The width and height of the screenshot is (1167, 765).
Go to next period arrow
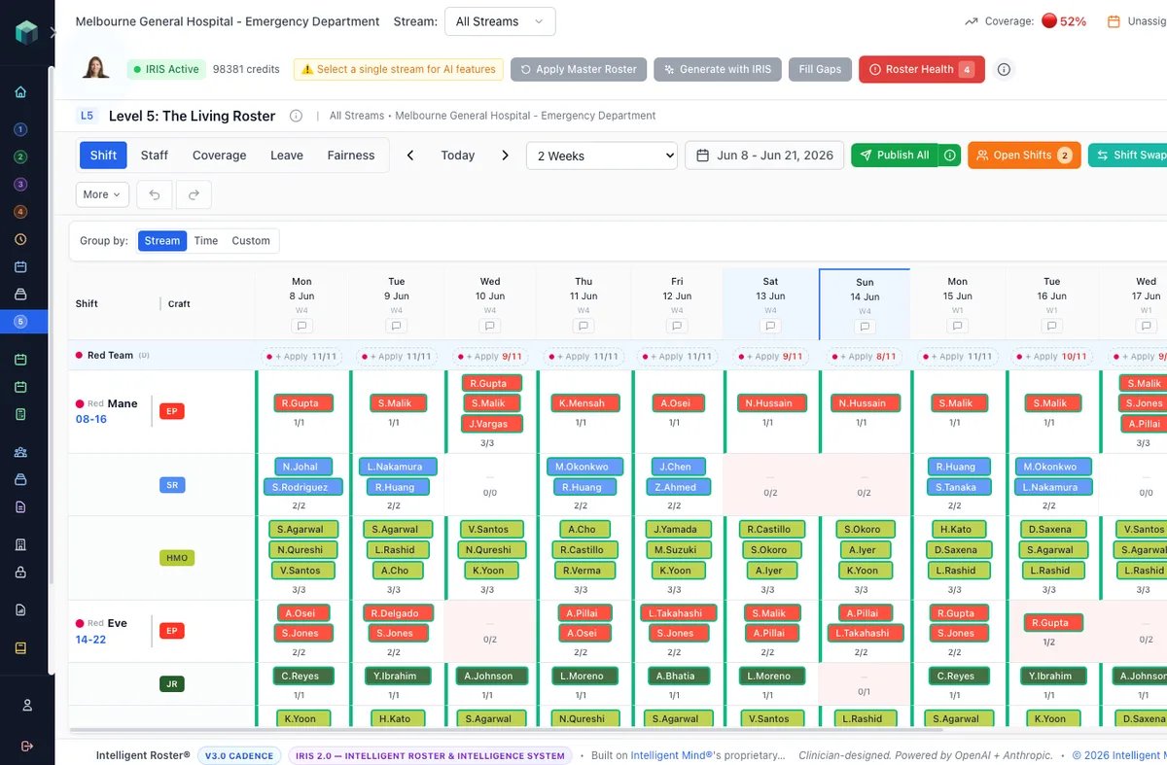[x=505, y=155]
